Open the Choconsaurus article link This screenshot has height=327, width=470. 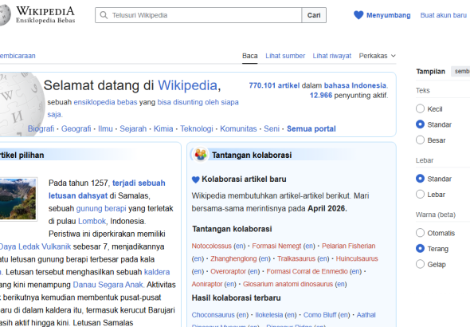point(213,315)
